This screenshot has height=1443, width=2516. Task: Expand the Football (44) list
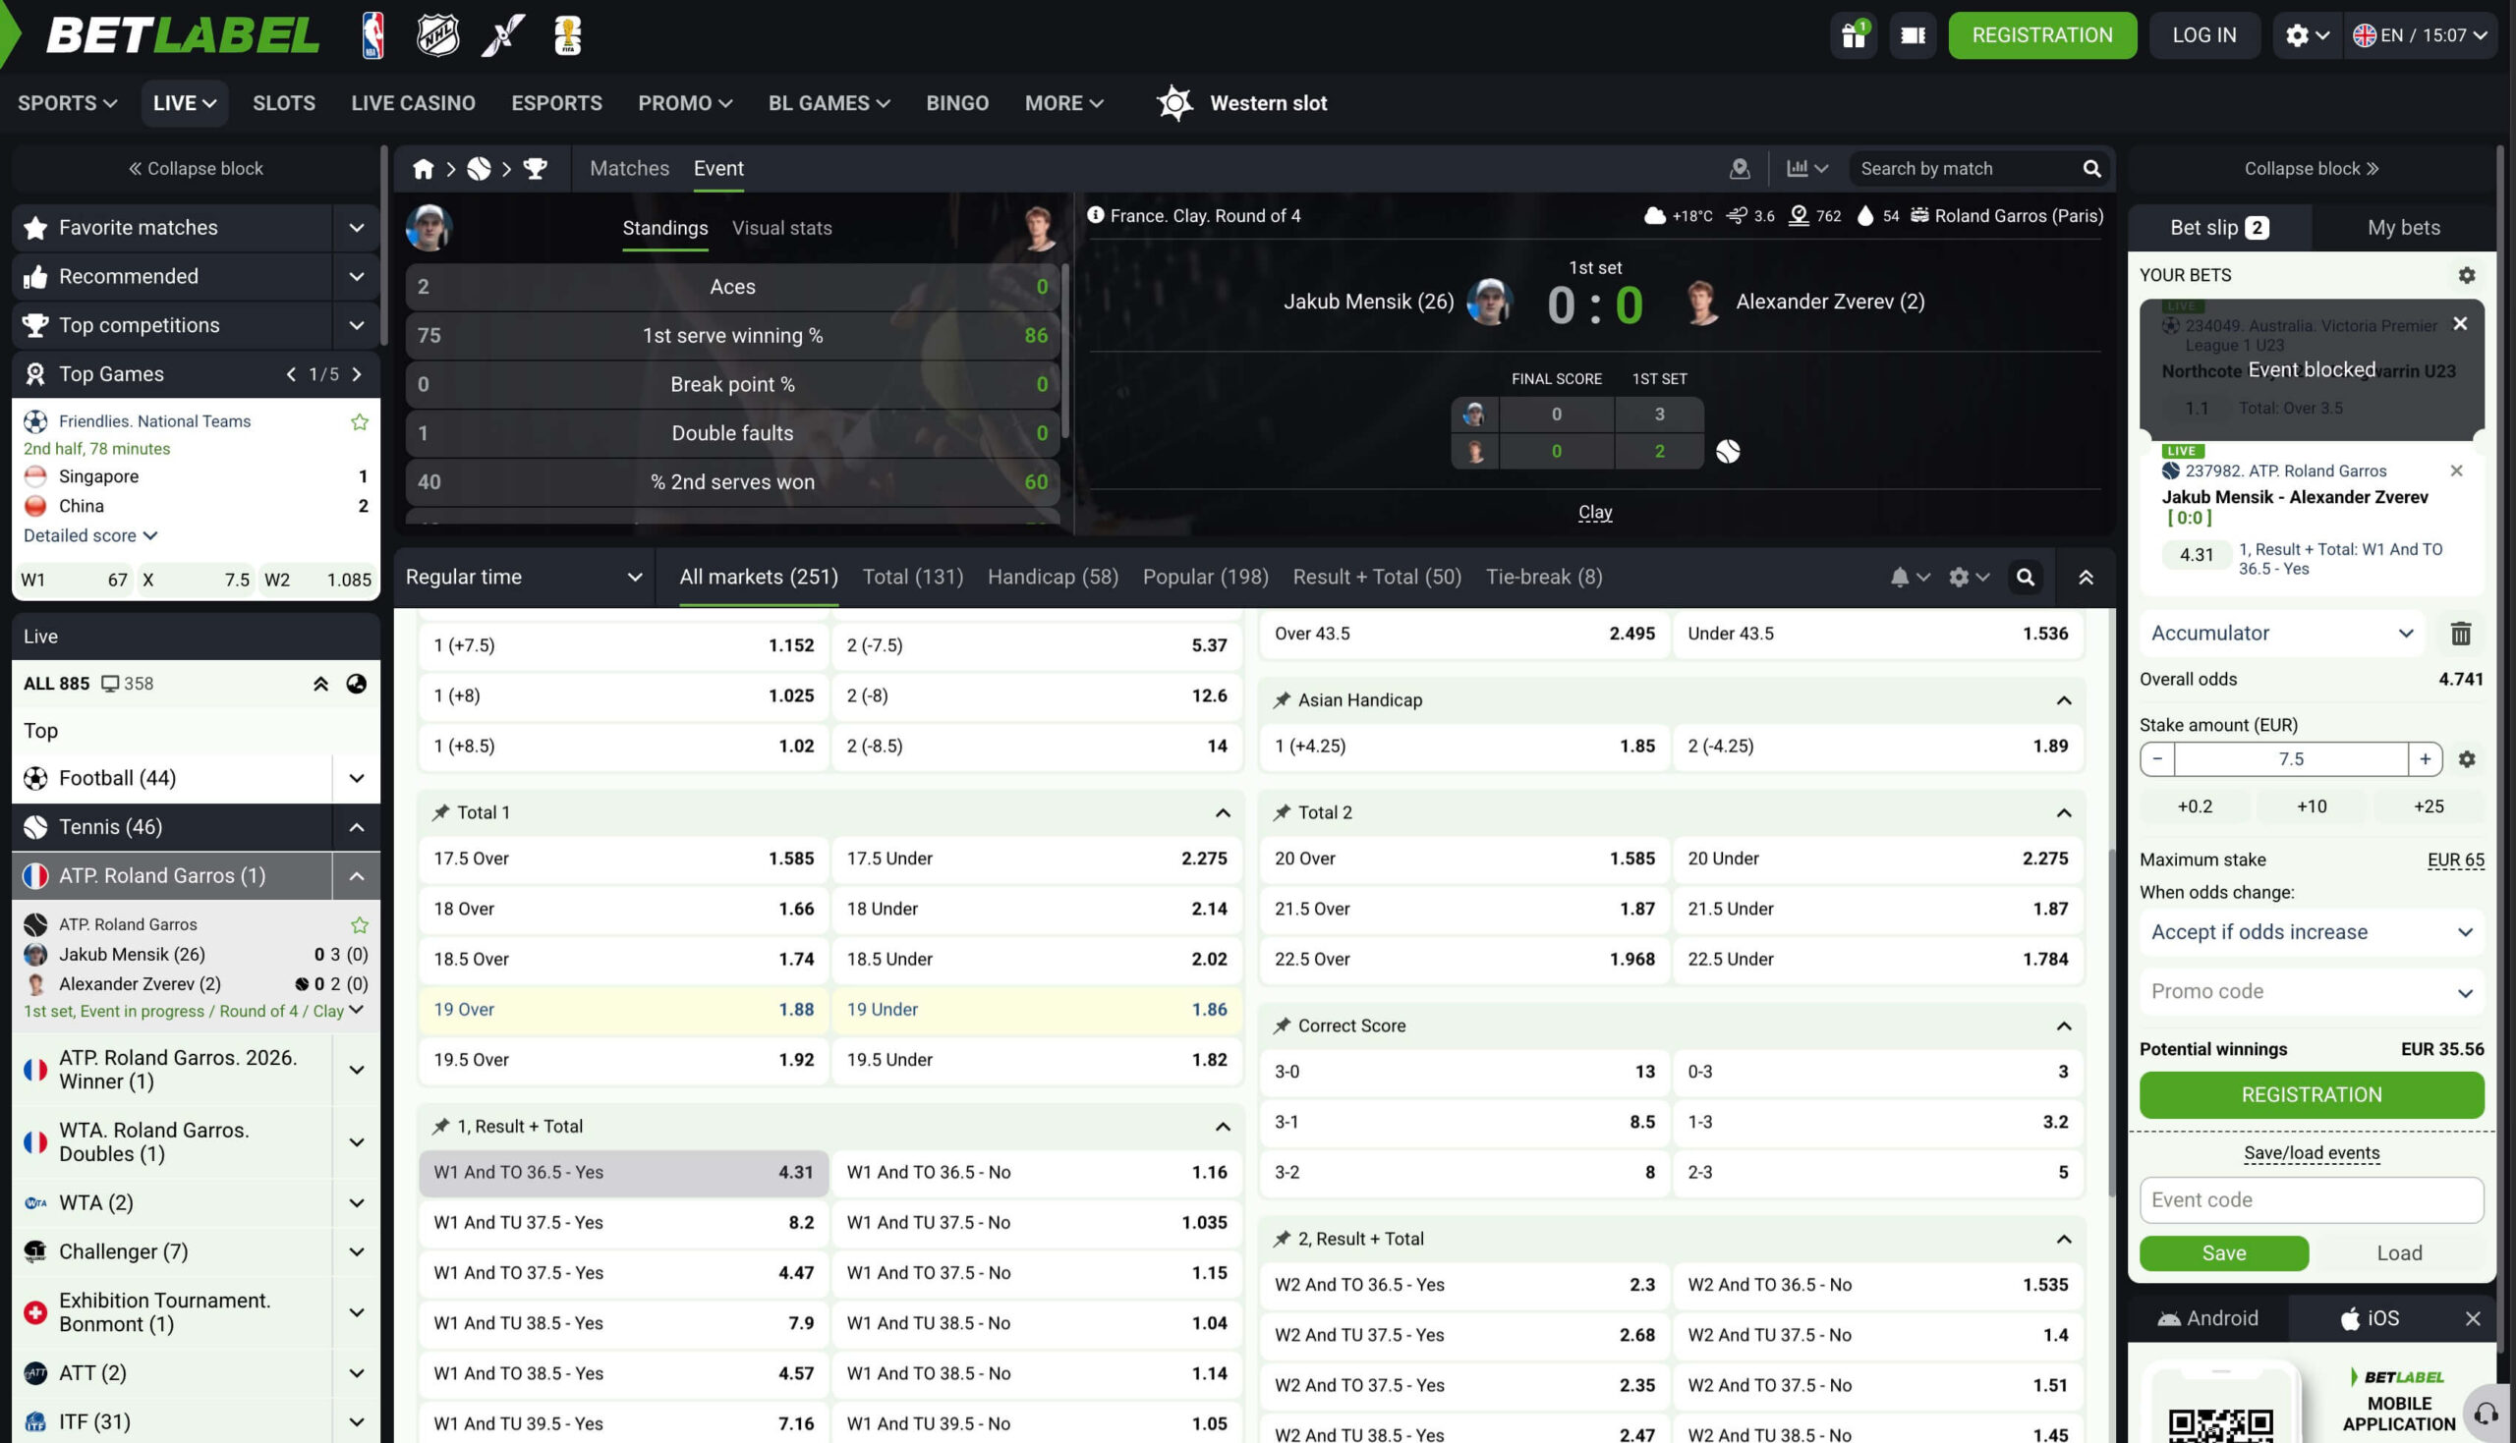click(x=356, y=779)
